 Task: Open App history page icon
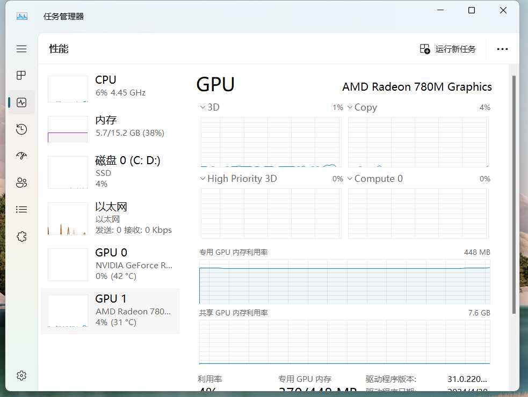(x=21, y=129)
